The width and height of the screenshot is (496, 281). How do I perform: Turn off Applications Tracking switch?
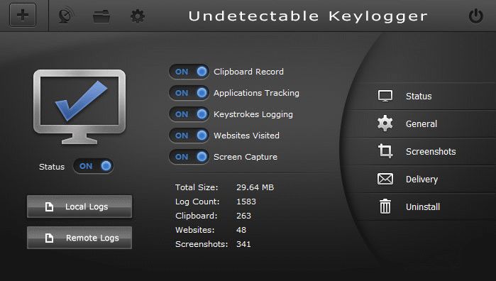pos(189,93)
